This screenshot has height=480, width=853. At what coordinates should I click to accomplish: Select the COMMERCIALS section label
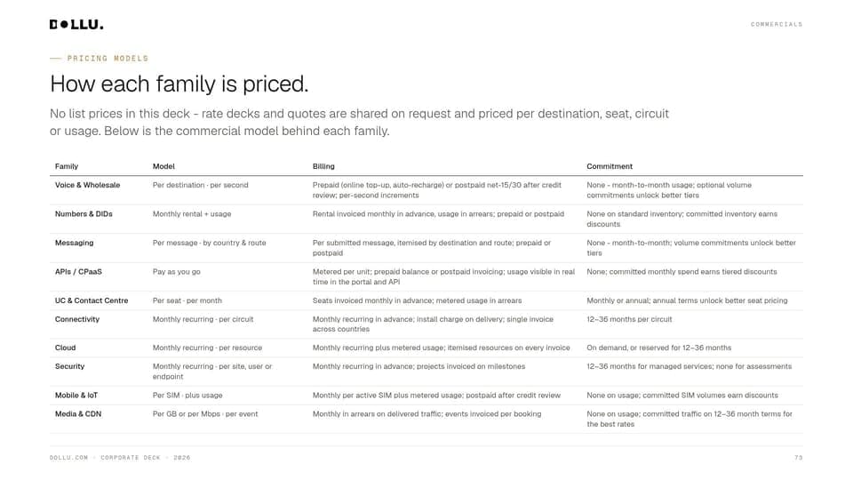777,25
